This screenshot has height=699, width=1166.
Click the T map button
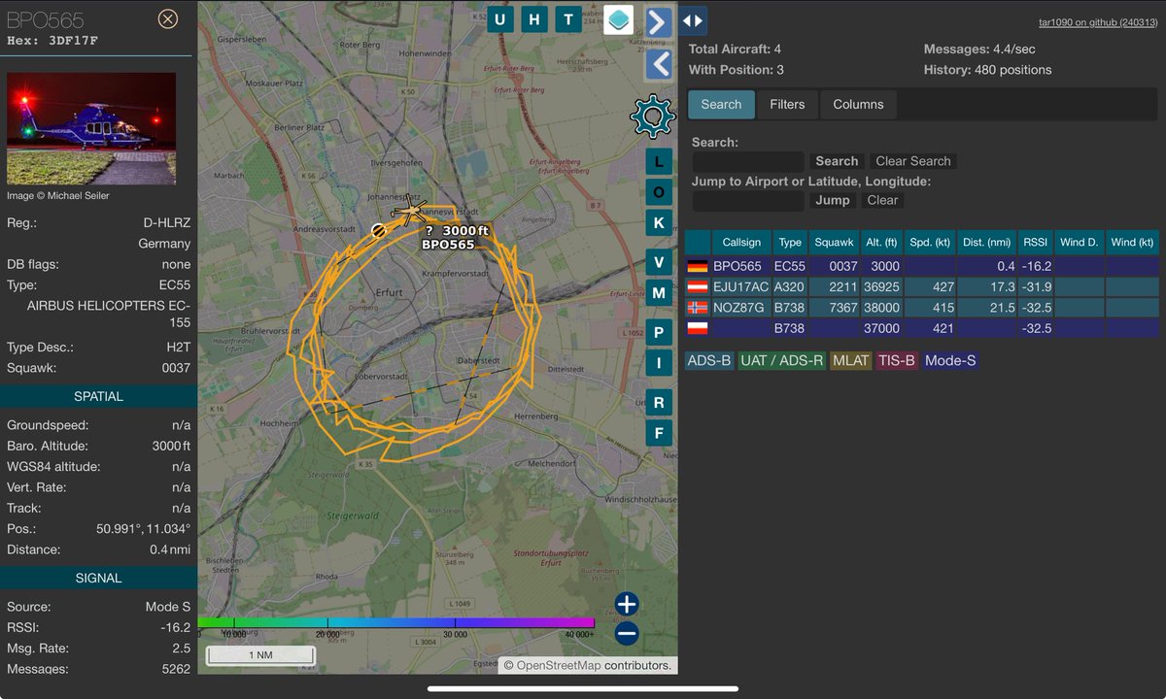tap(568, 19)
